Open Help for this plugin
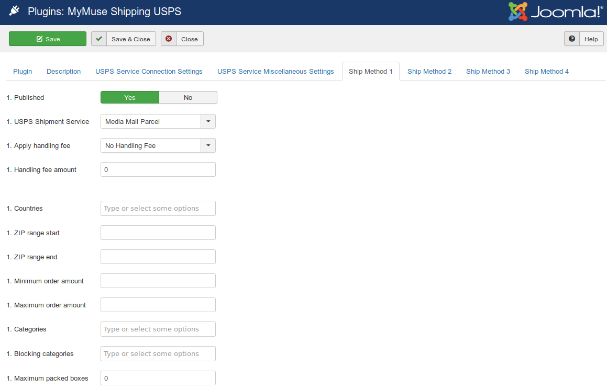 pos(591,38)
